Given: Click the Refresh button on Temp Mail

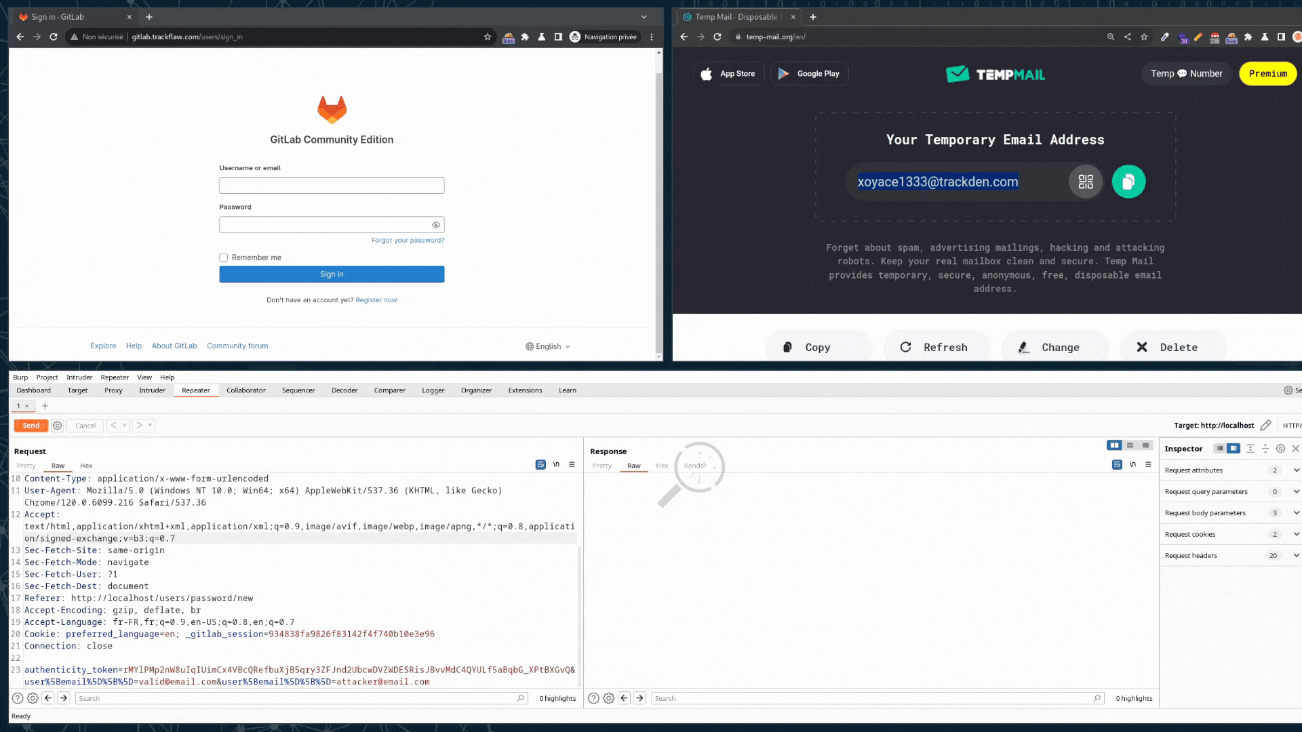Looking at the screenshot, I should point(936,347).
